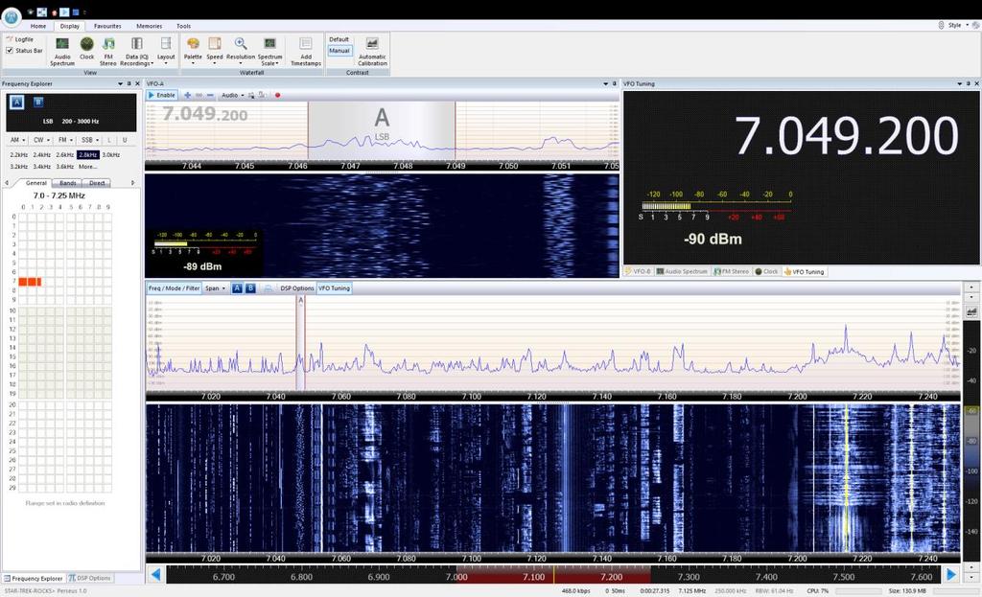
Task: Click the VFO Tuning toolbar button
Action: click(335, 288)
